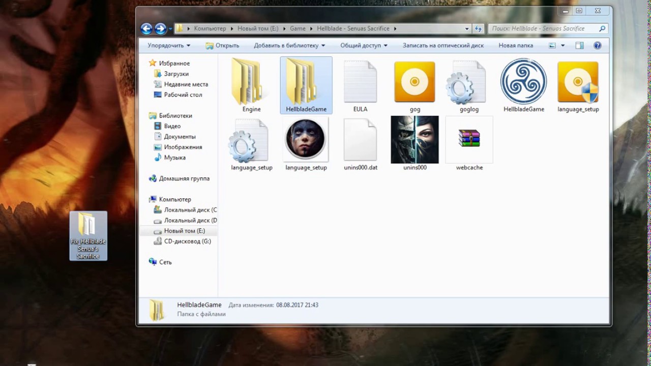Open Добавить в библиотеку dropdown
The image size is (651, 366).
(289, 45)
